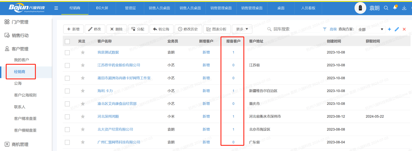Viewport: 412px width, 151px height.
Task: Switch to the EC大屏 tab
Action: tap(102, 8)
